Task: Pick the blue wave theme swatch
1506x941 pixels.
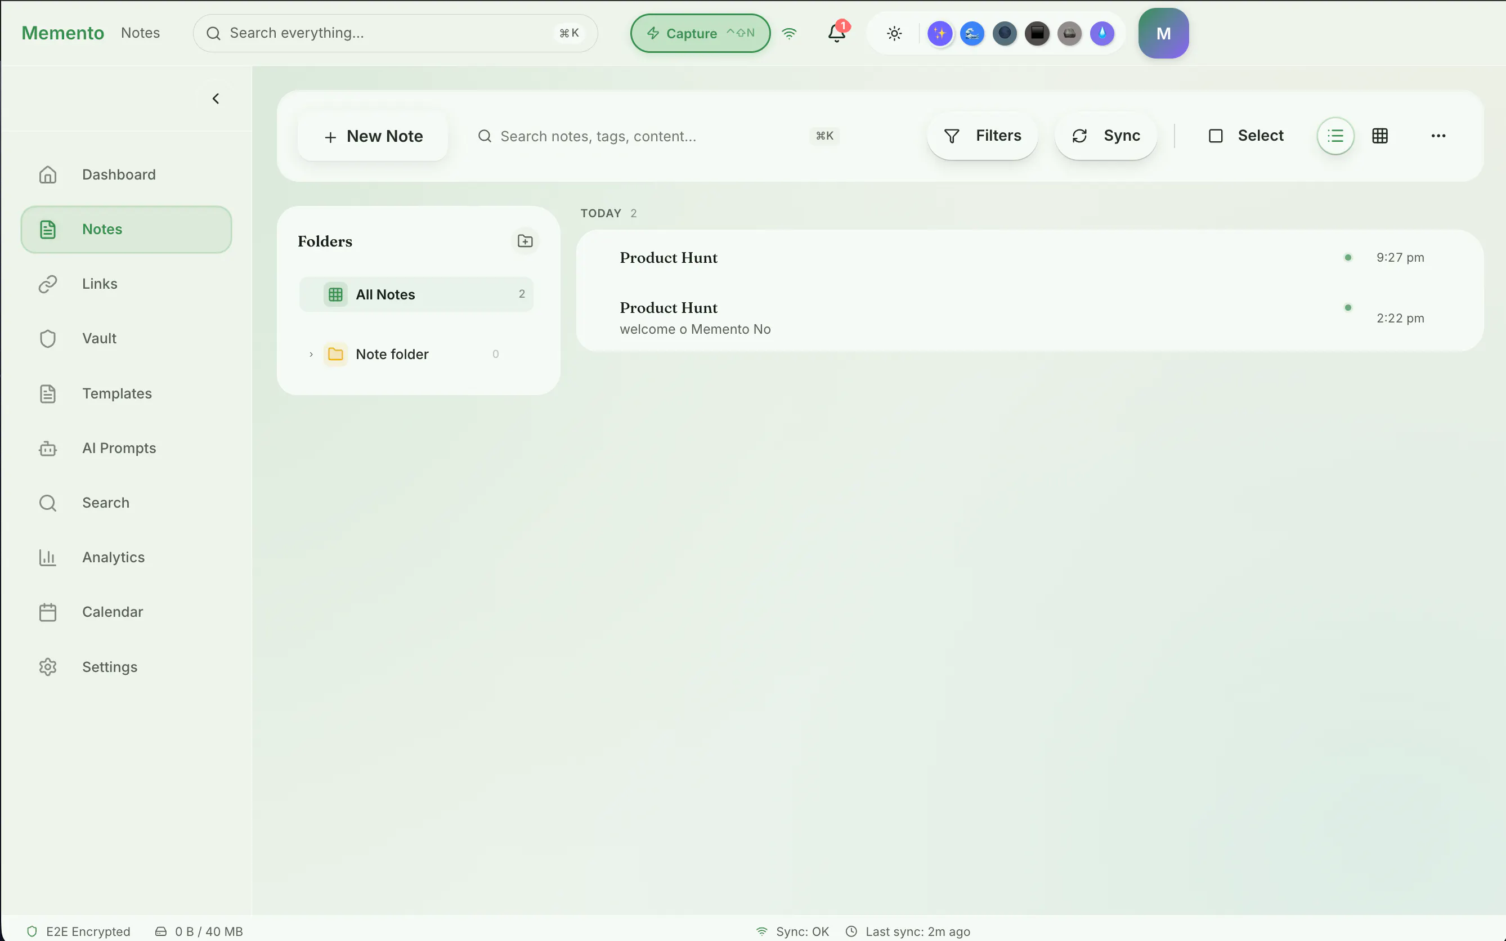Action: point(972,34)
